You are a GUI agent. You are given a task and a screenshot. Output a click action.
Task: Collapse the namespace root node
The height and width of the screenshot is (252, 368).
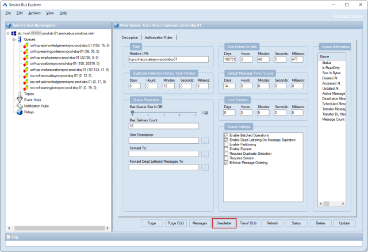[x=7, y=33]
